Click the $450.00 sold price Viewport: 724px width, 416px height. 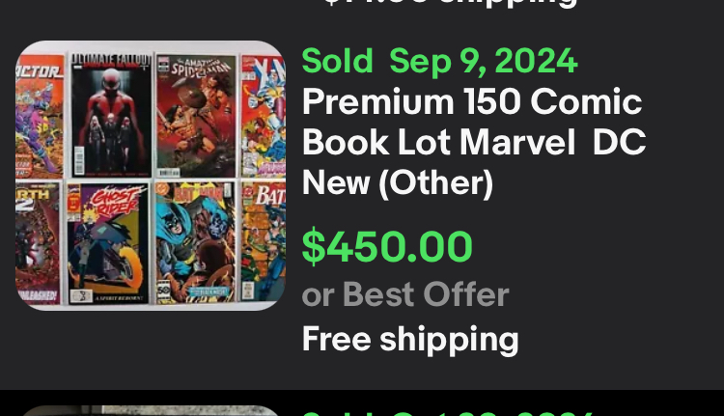tap(387, 246)
